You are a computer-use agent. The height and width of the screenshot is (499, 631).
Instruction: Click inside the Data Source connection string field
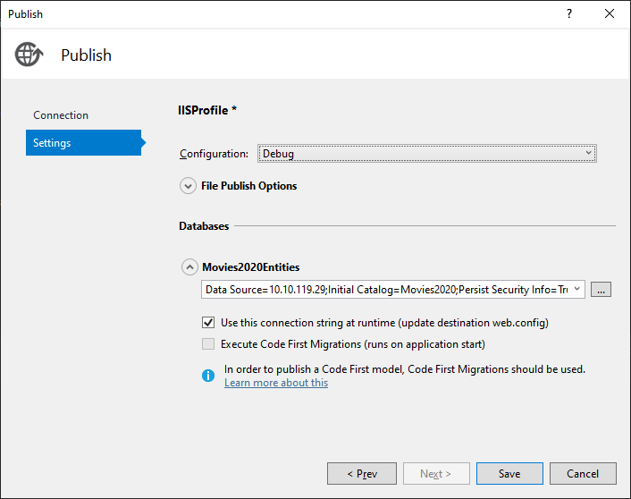(384, 290)
